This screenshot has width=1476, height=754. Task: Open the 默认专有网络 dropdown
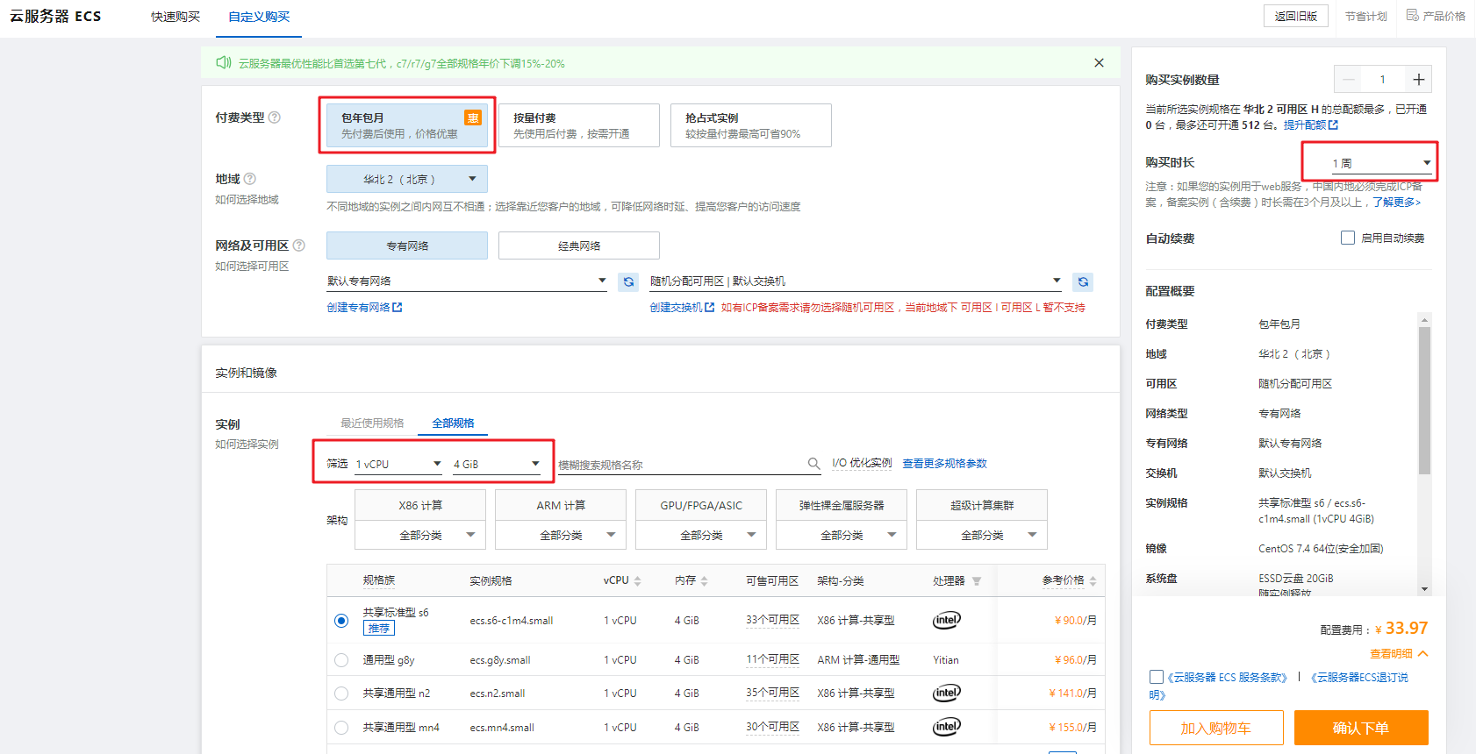467,281
